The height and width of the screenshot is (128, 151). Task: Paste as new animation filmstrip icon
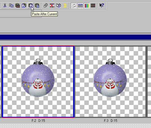[18, 6]
